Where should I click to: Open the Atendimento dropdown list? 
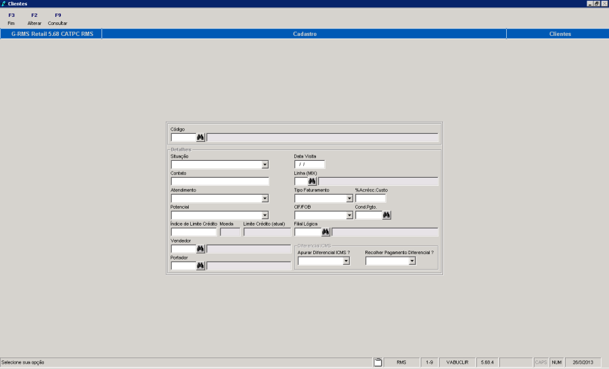(265, 198)
